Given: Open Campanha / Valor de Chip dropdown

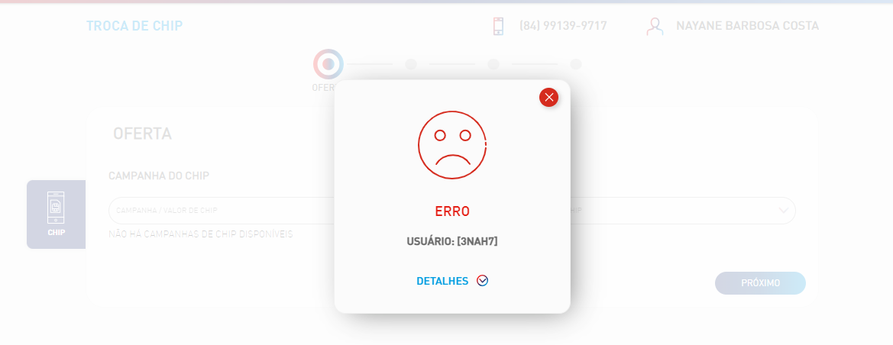Looking at the screenshot, I should [x=222, y=211].
